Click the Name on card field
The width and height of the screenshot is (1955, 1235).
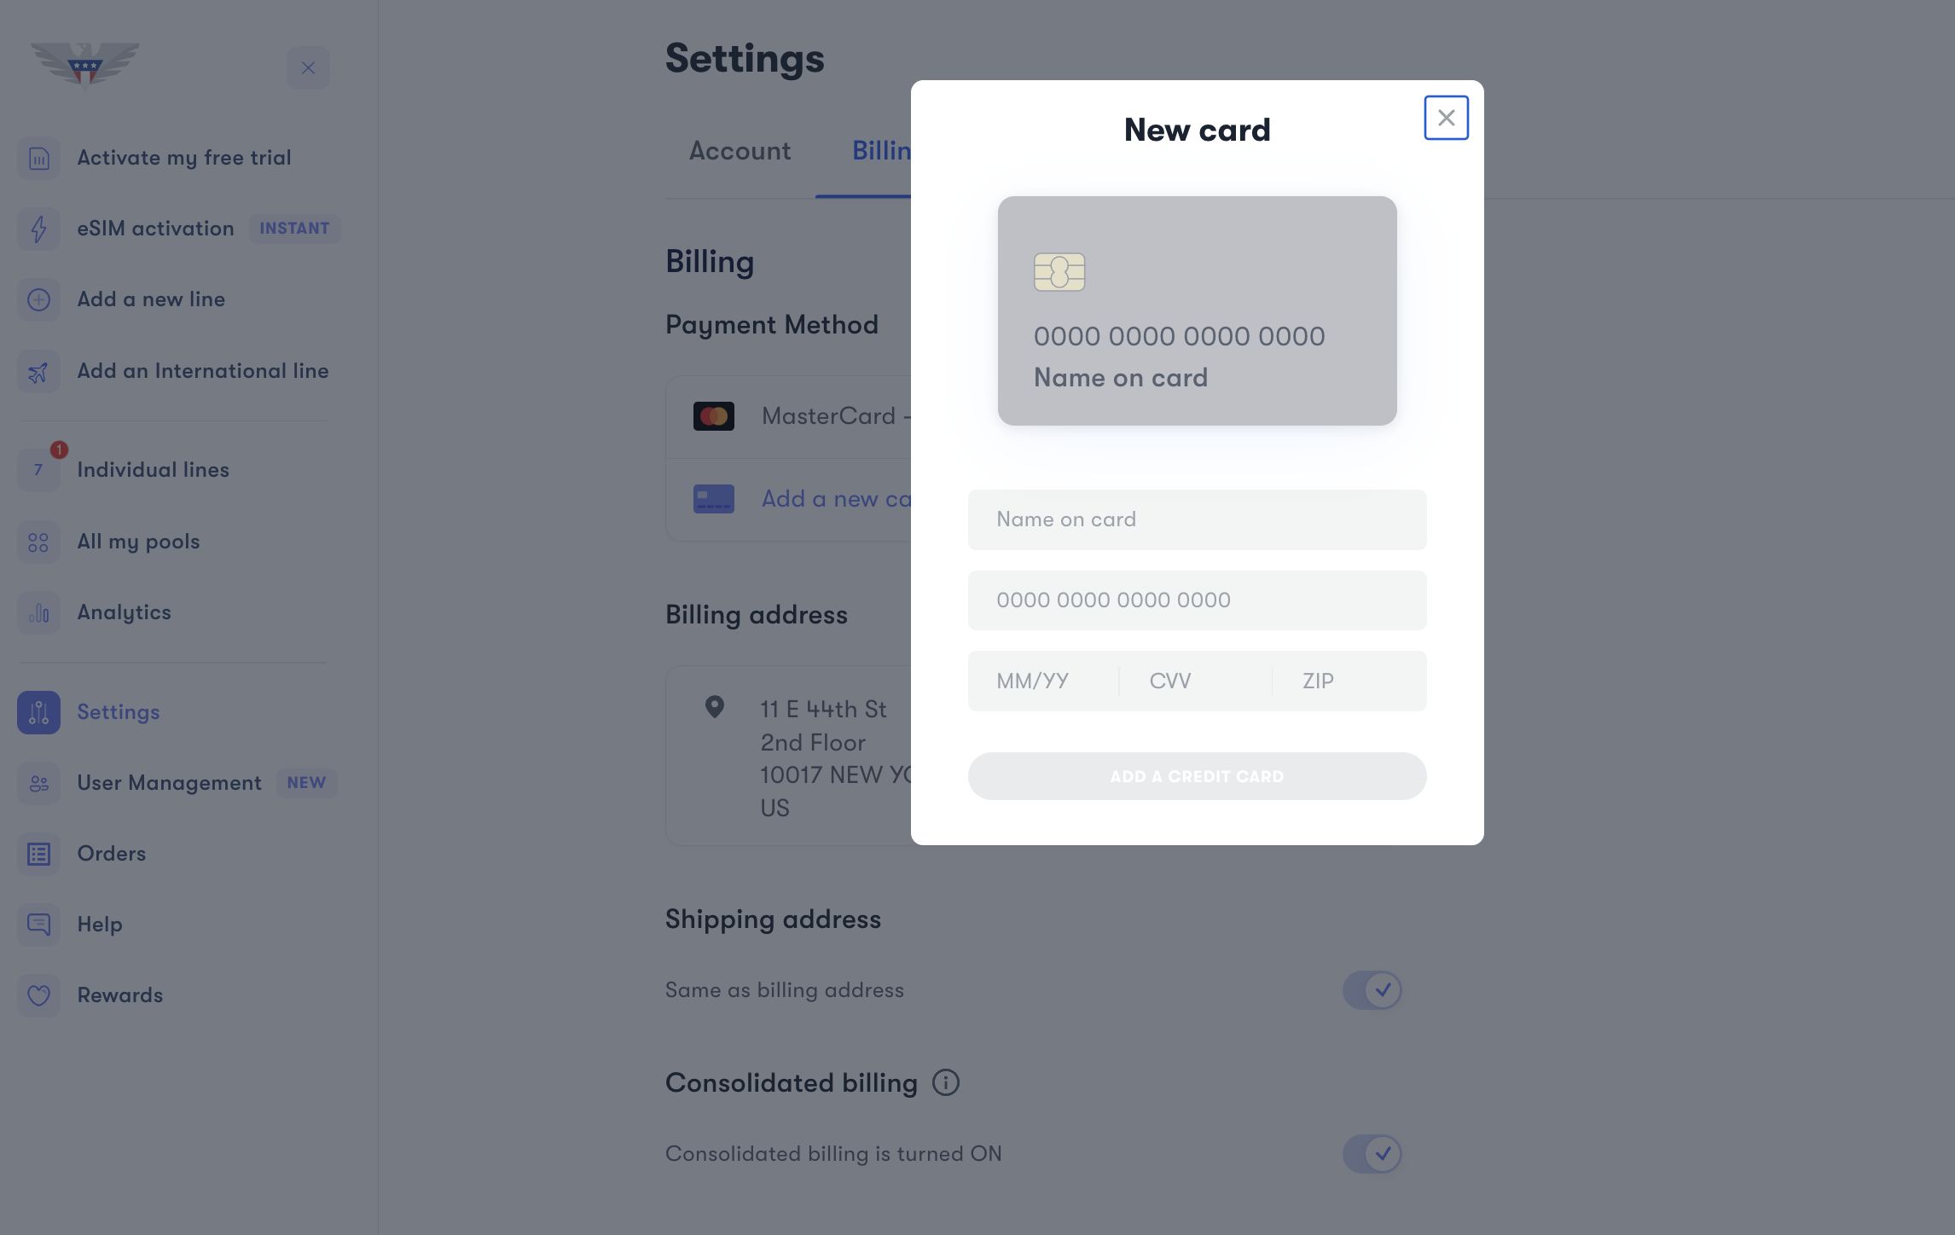[1197, 519]
